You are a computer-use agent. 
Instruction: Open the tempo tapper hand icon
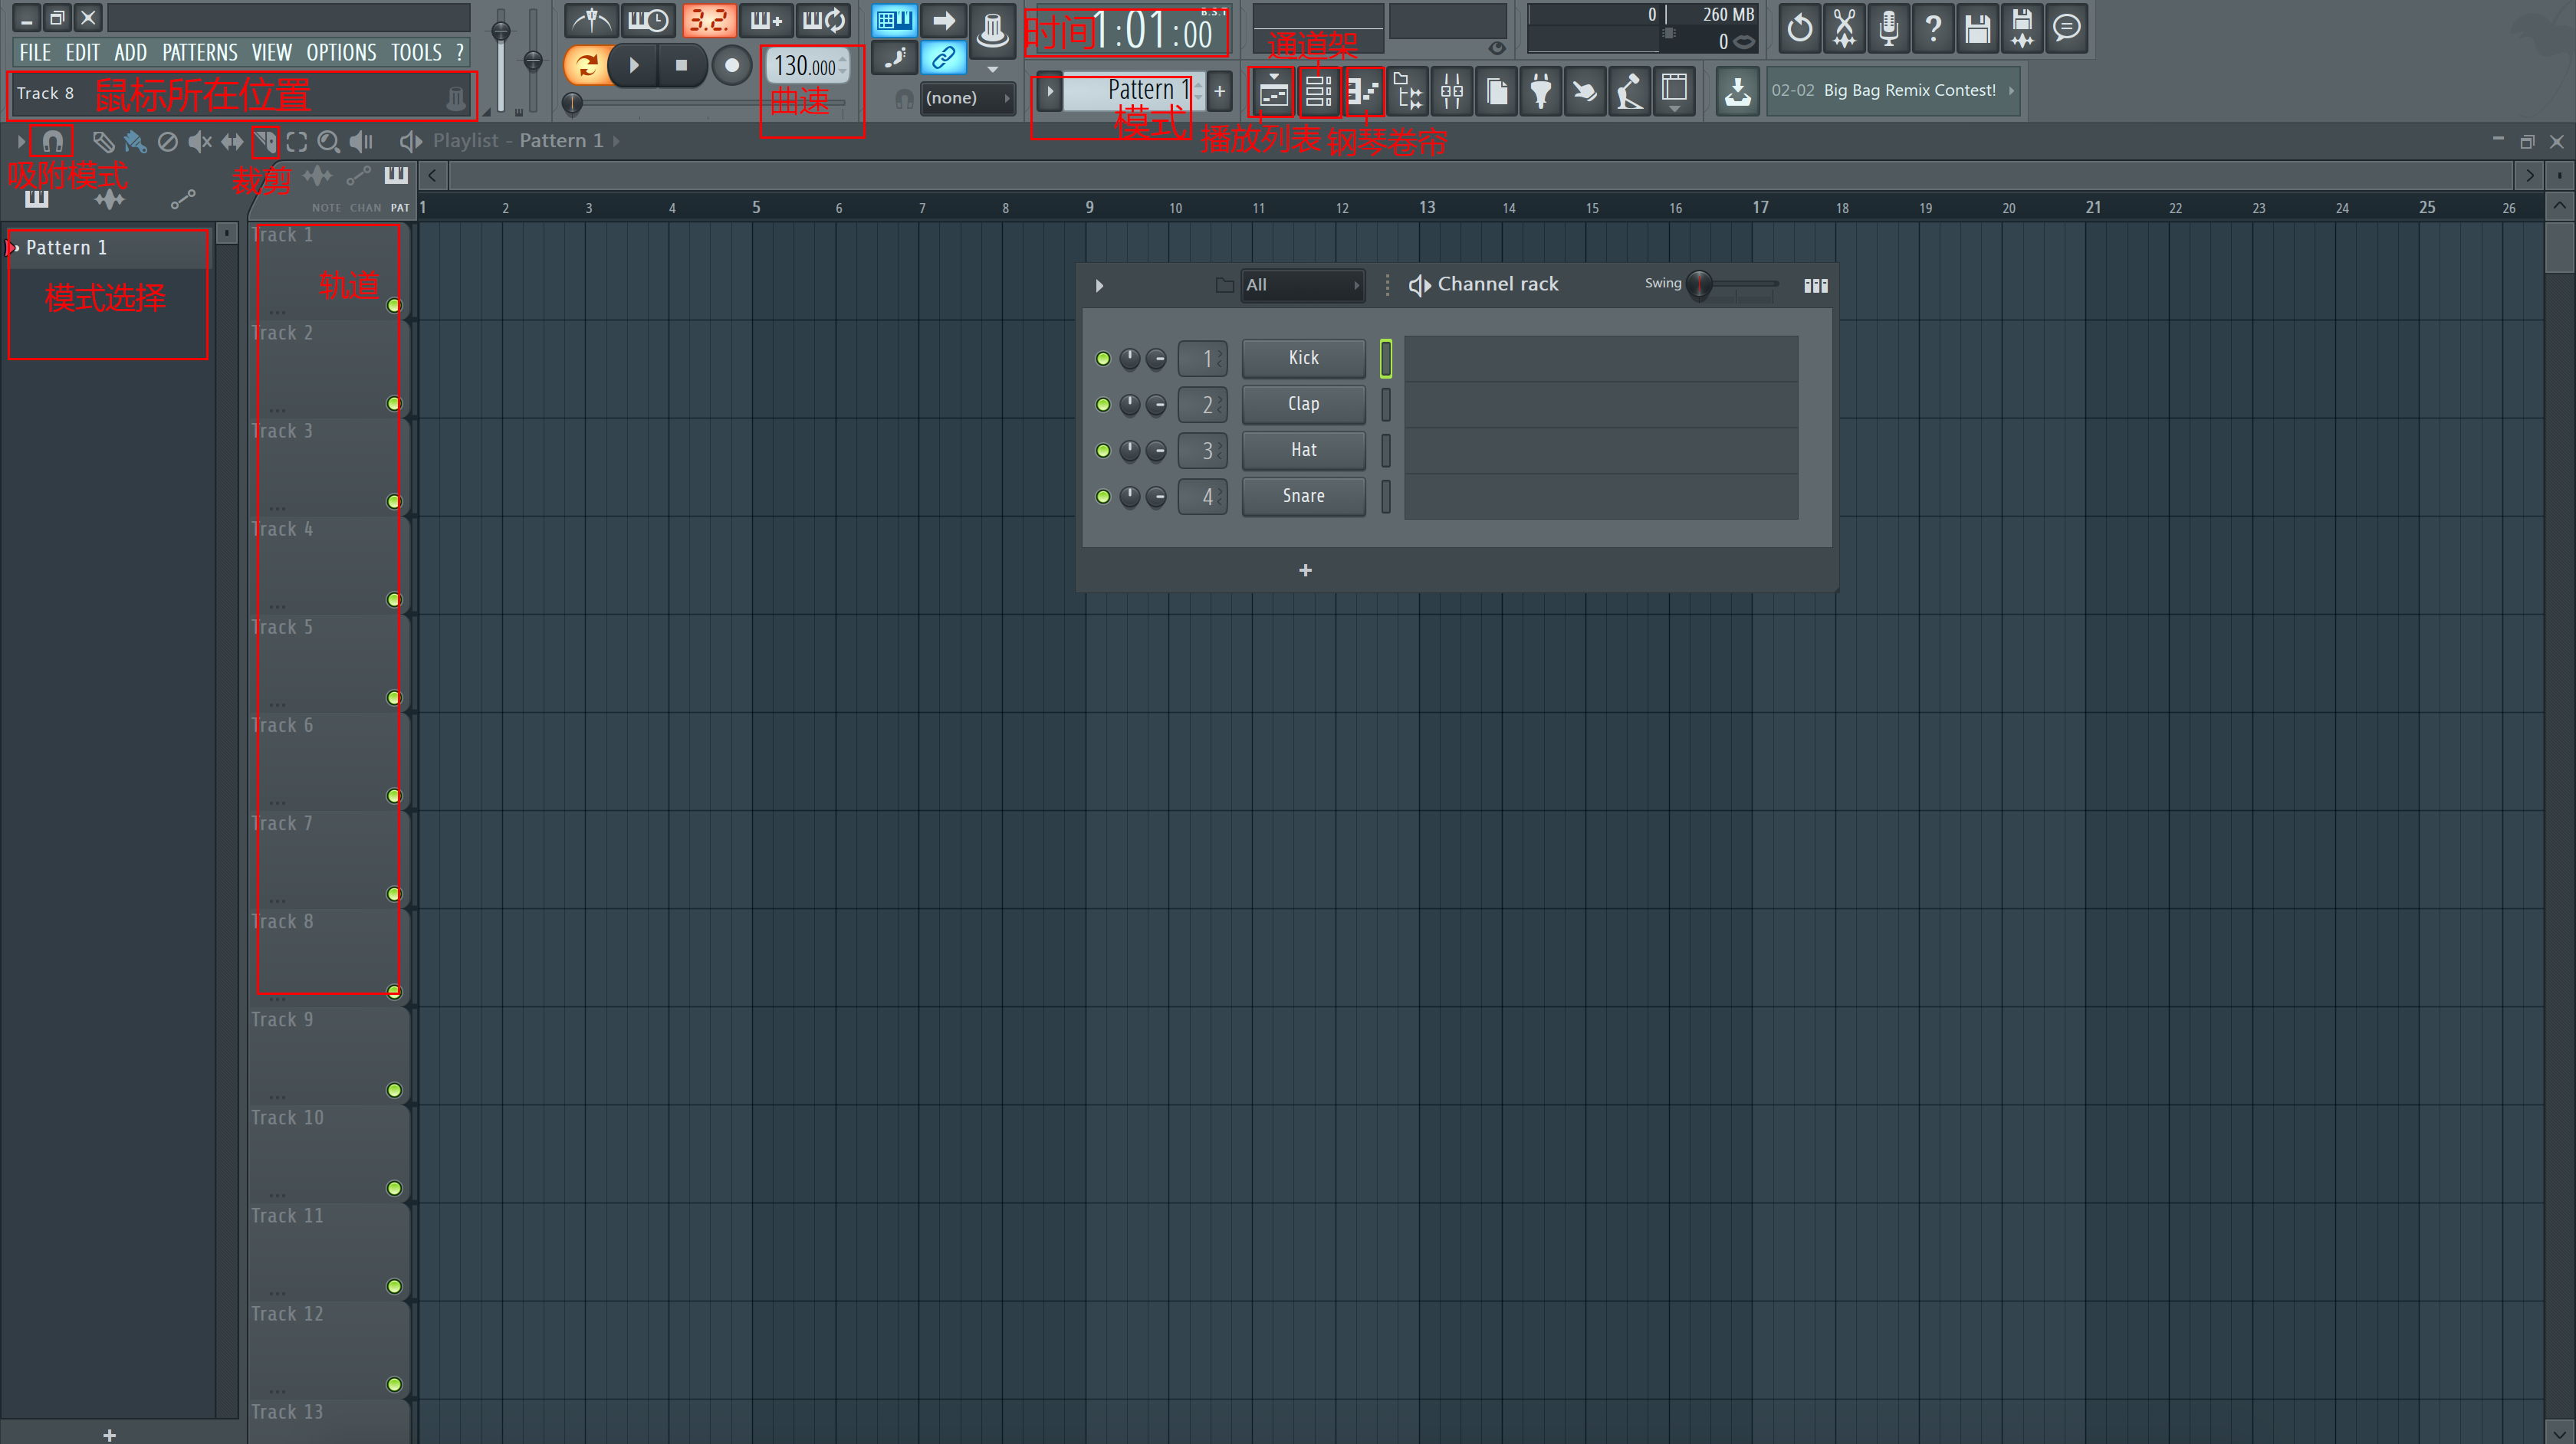click(1585, 92)
